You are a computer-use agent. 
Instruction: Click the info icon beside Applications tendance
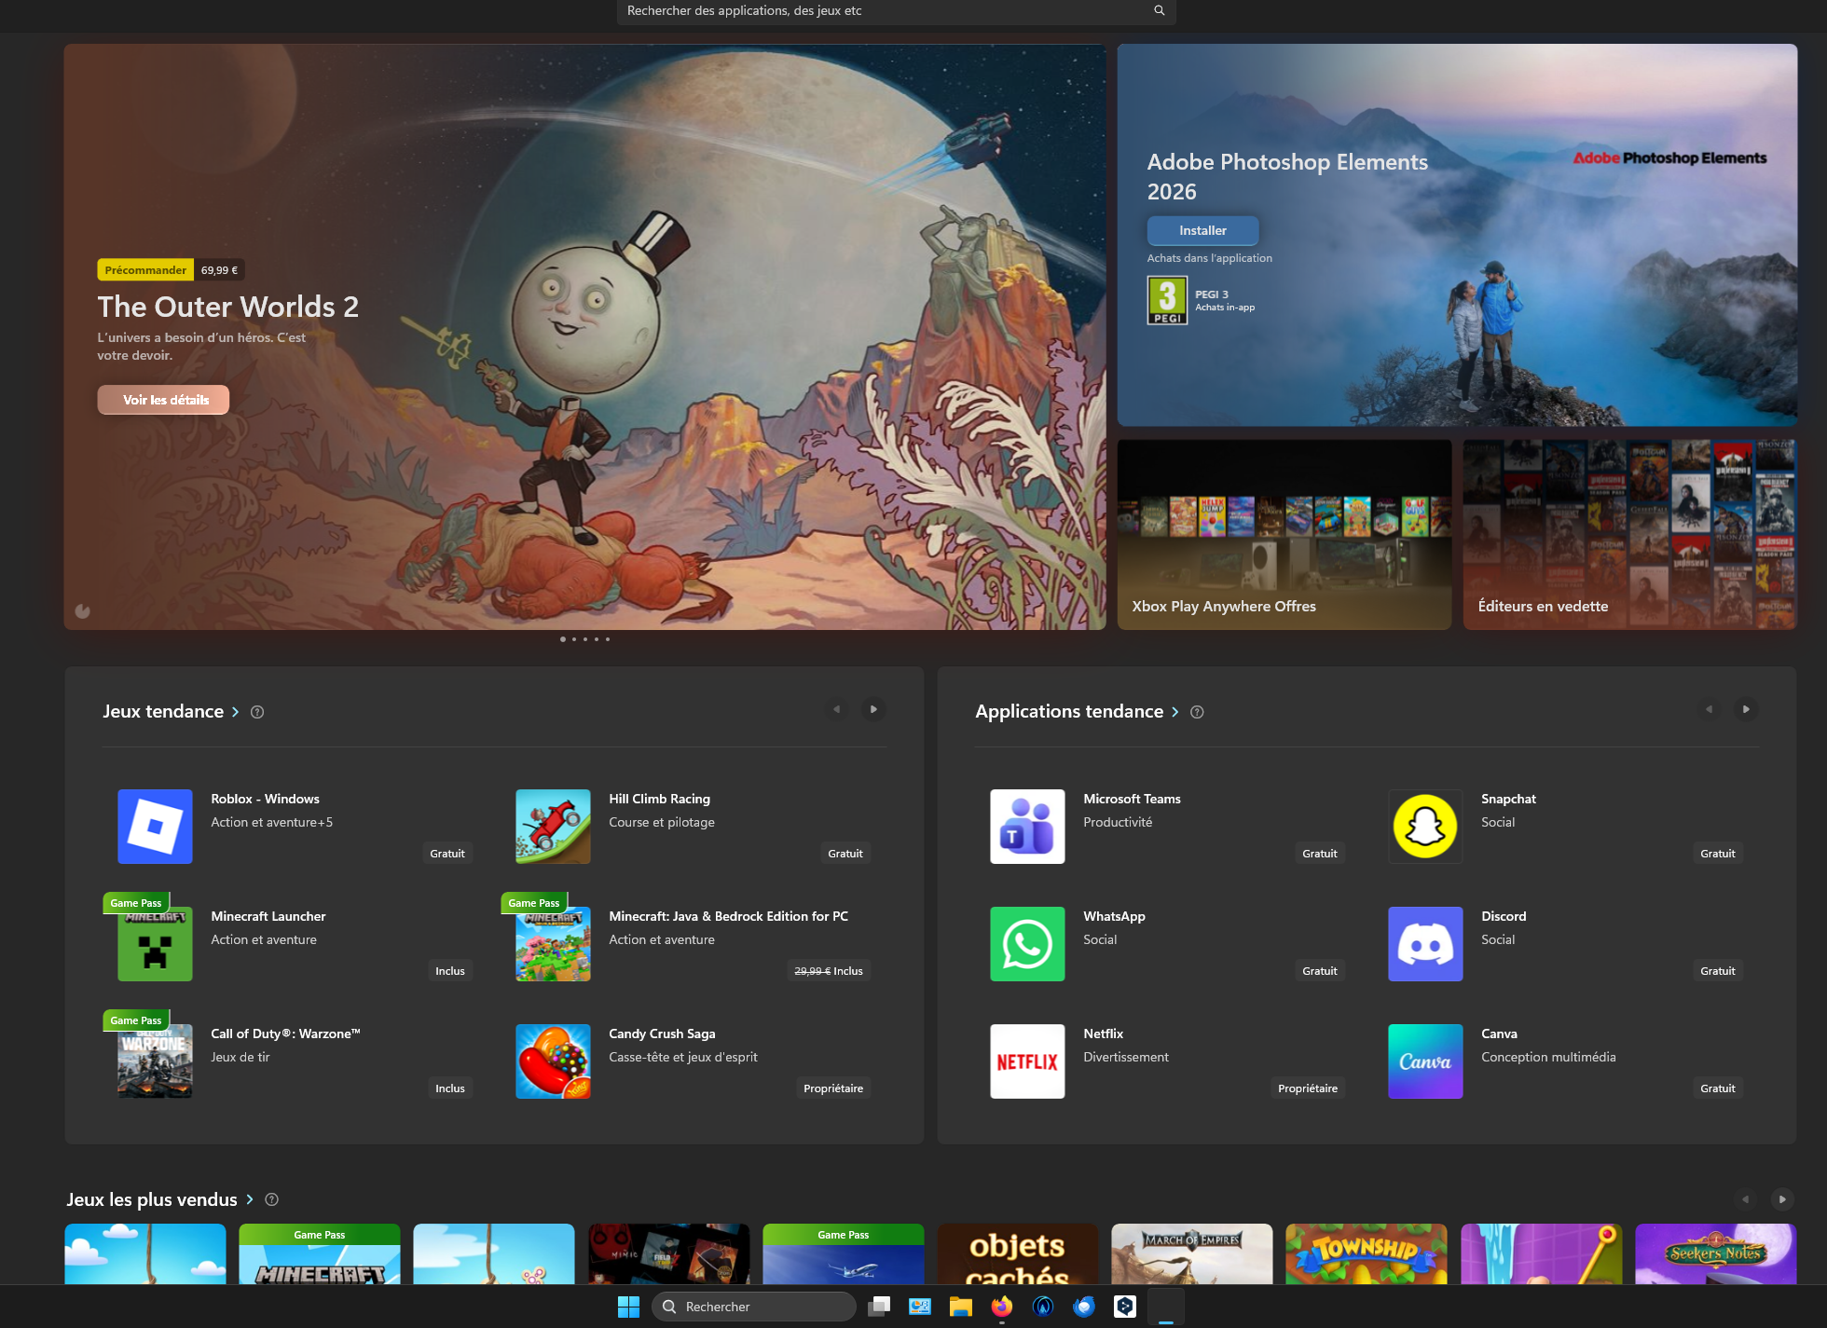[x=1197, y=712]
